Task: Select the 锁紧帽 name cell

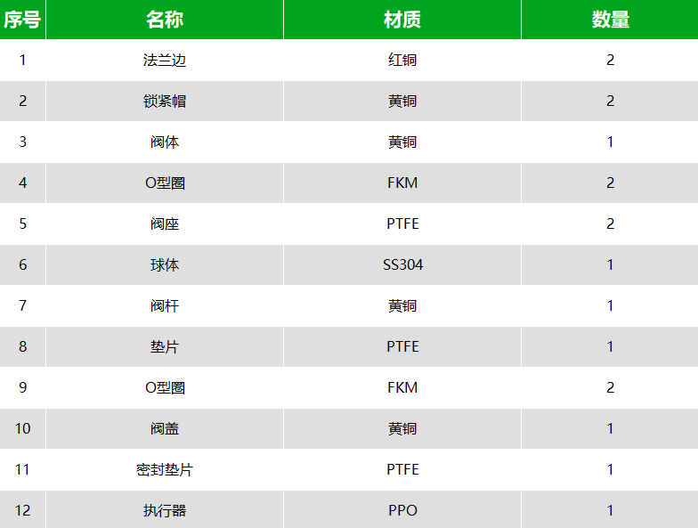Action: pos(165,102)
